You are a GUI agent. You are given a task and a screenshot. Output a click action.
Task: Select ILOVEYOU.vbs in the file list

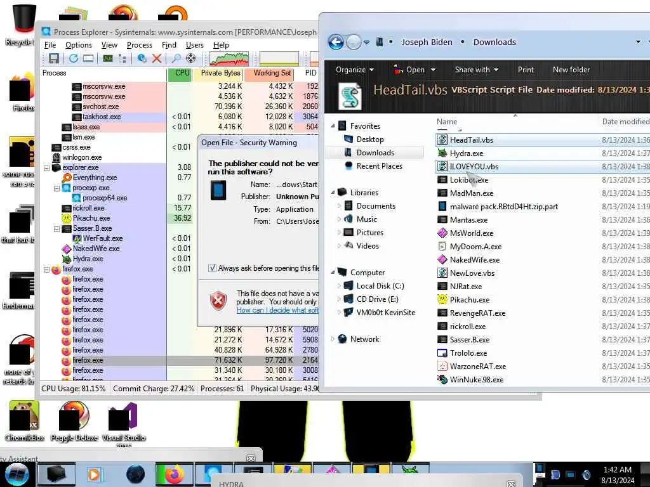[474, 167]
